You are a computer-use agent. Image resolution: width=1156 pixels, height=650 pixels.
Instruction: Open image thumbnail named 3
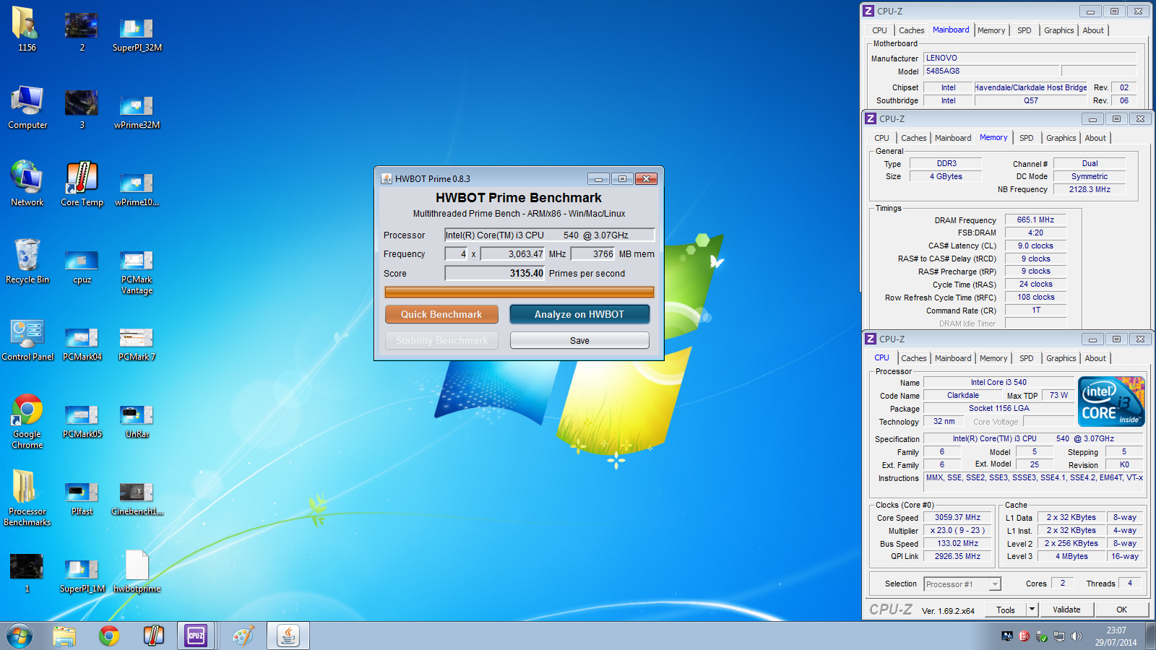point(82,108)
